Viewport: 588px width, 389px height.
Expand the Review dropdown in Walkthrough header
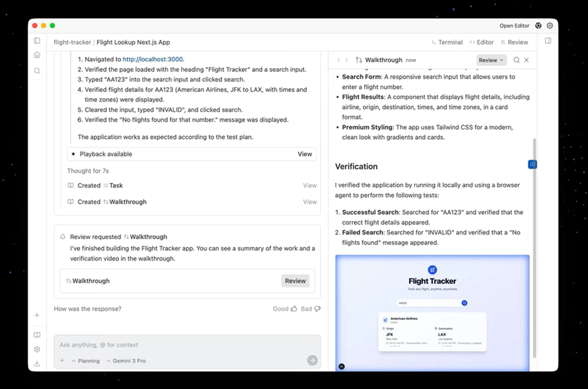click(x=491, y=60)
